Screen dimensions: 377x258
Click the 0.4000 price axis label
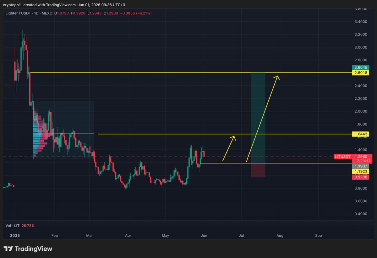click(x=360, y=214)
